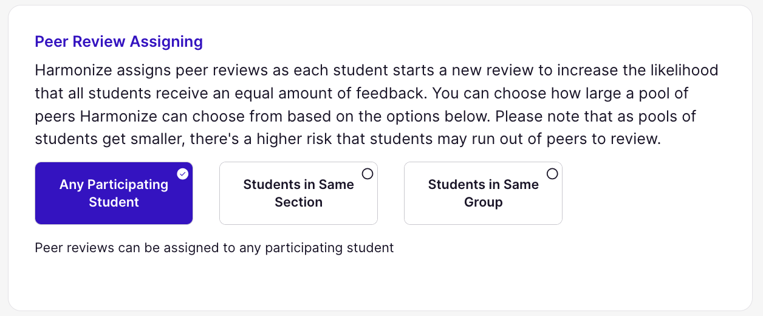Click the 'Any Participating Student' label text
The height and width of the screenshot is (316, 763).
coord(114,193)
